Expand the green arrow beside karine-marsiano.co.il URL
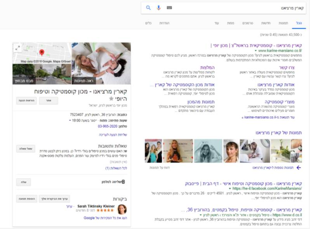The height and width of the screenshot is (229, 310). coord(256,51)
